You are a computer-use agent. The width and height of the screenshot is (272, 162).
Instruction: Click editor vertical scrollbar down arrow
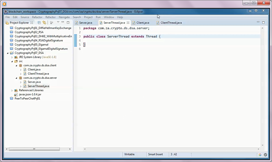point(262,145)
